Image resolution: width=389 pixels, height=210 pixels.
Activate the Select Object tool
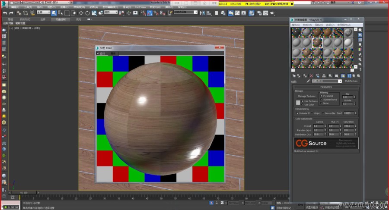[x=54, y=13]
